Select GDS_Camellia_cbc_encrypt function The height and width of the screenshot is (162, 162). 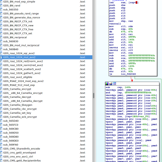pyautogui.click(x=46, y=109)
